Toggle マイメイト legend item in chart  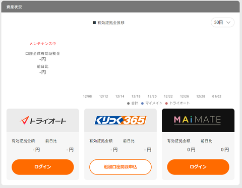pyautogui.click(x=152, y=103)
